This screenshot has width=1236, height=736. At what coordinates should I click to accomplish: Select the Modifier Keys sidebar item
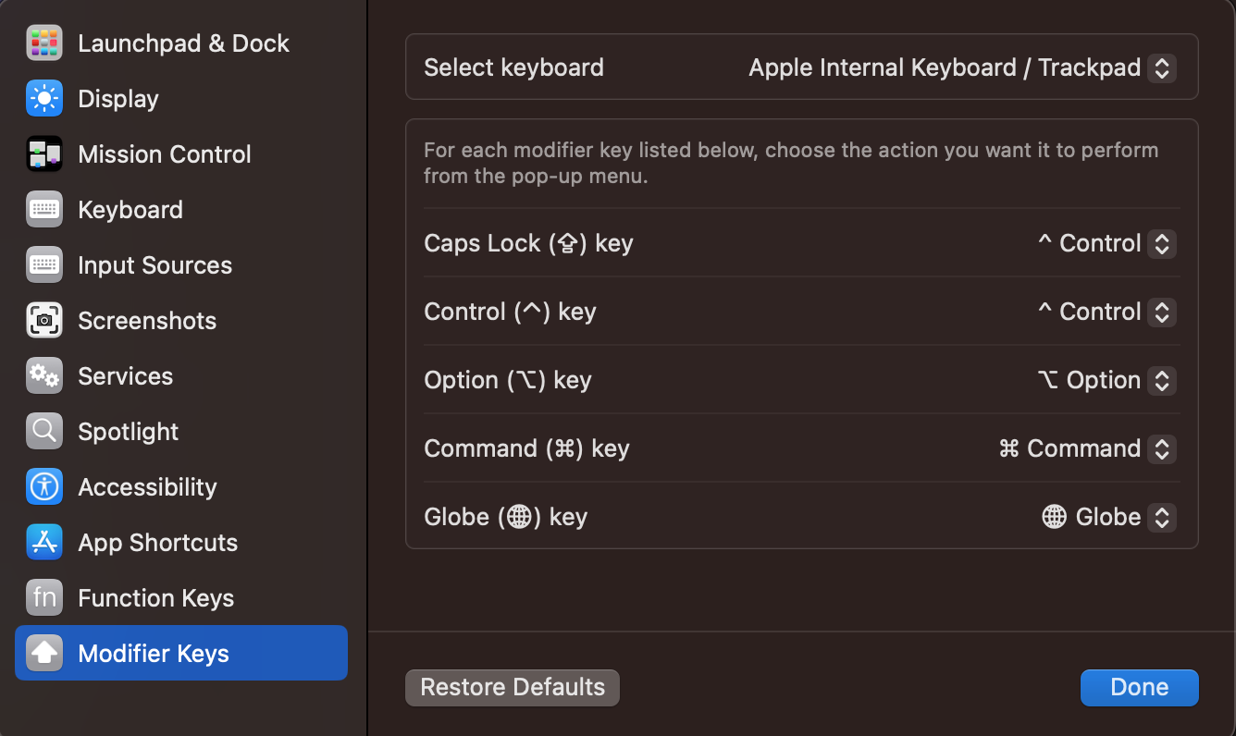(180, 654)
